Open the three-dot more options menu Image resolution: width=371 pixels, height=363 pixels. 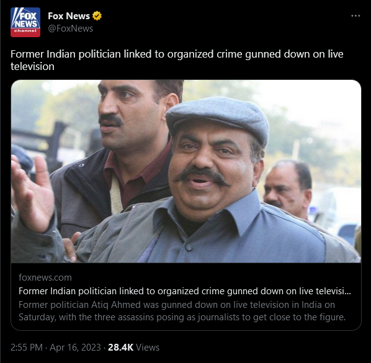[355, 16]
